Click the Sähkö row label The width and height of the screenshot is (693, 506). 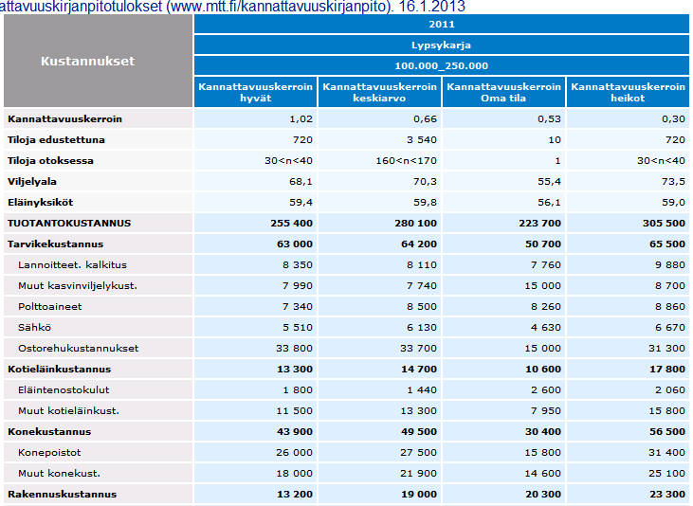tap(34, 328)
